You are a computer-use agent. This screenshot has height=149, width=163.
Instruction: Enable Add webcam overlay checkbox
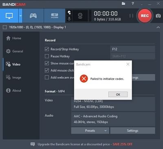(x=47, y=77)
